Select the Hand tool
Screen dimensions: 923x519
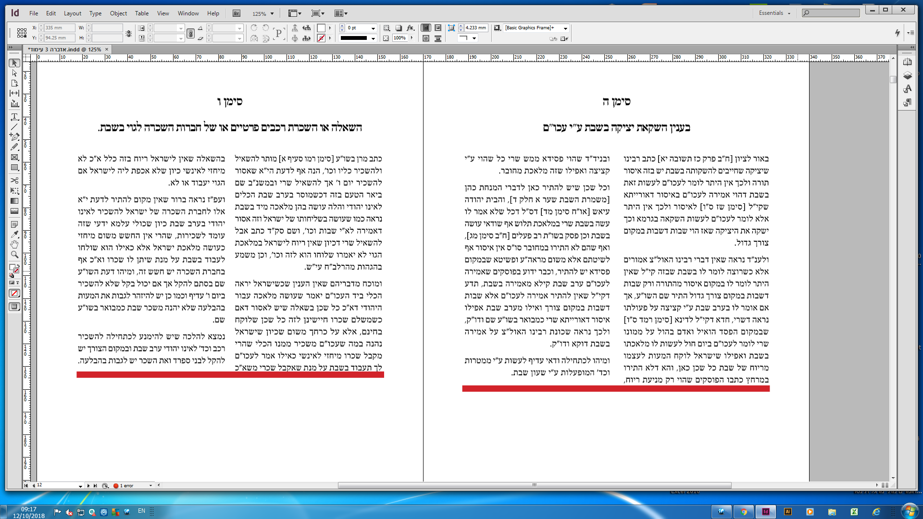pos(14,245)
